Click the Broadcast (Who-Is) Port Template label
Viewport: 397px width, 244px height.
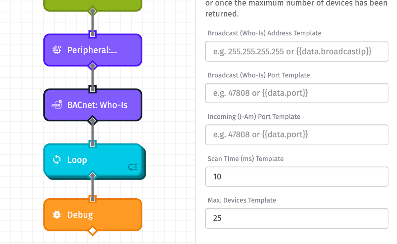(x=259, y=75)
